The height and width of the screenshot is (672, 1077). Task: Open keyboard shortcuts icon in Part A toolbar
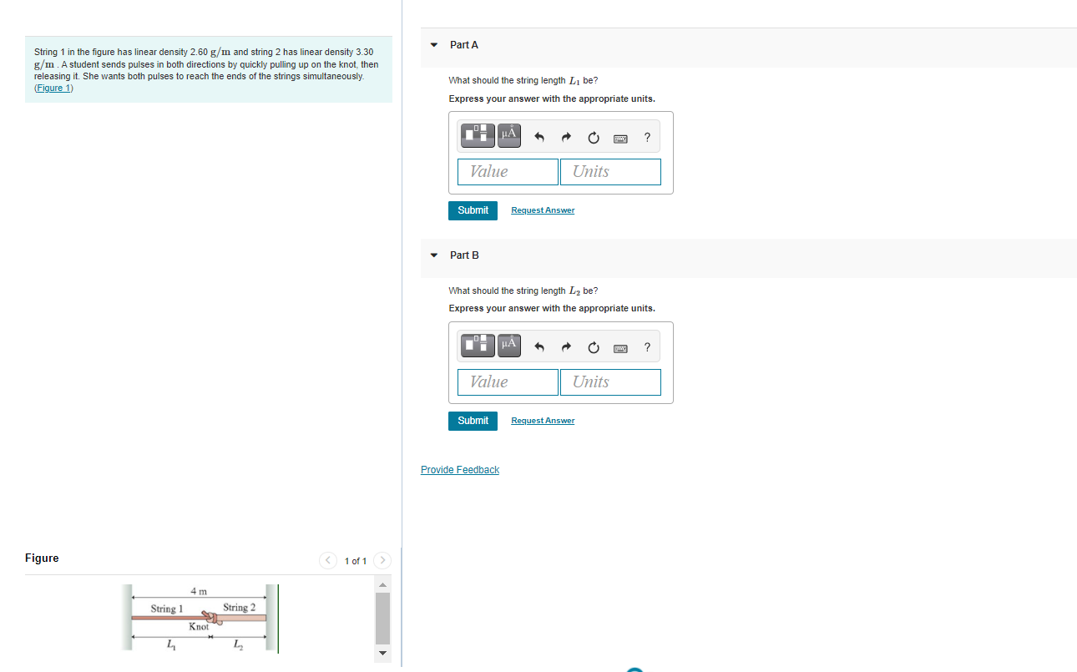pos(620,137)
